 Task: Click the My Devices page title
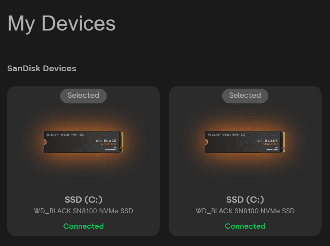pyautogui.click(x=62, y=23)
